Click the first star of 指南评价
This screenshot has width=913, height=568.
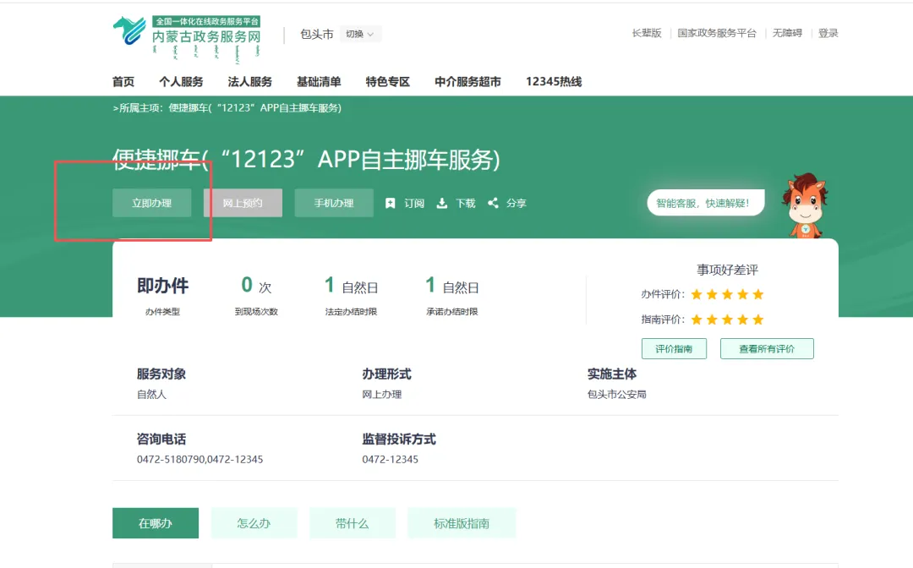(x=697, y=319)
